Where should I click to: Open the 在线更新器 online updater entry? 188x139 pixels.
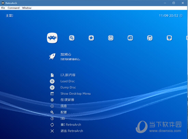[67, 100]
